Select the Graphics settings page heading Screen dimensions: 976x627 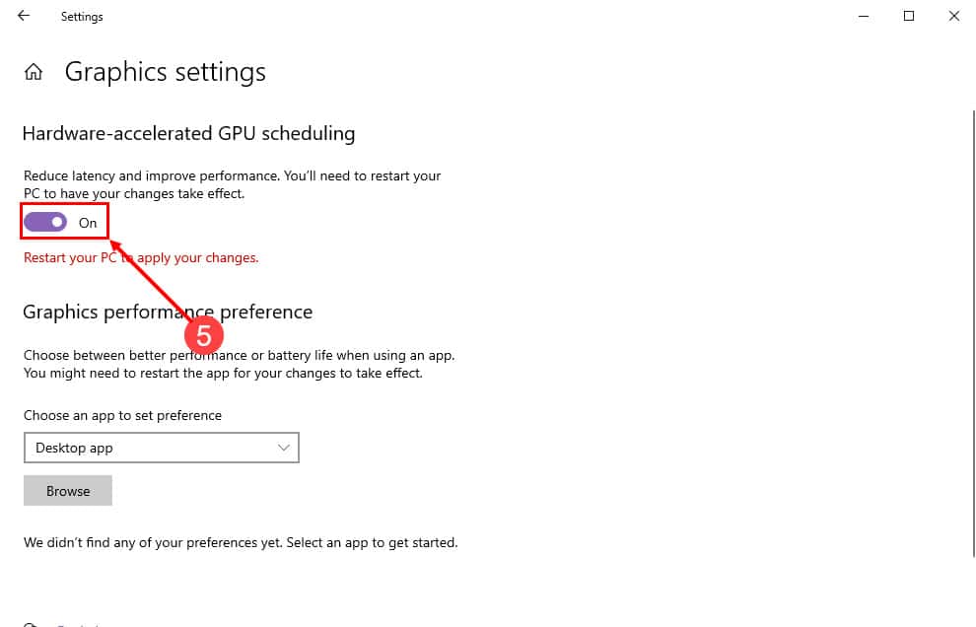click(x=165, y=71)
